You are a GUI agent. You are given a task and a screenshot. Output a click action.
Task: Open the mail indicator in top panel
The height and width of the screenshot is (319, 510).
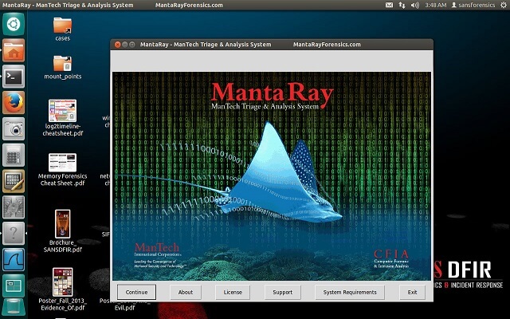389,5
